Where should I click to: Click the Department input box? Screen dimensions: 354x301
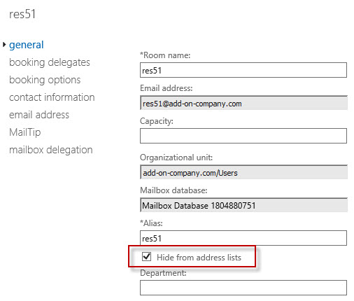pos(243,288)
